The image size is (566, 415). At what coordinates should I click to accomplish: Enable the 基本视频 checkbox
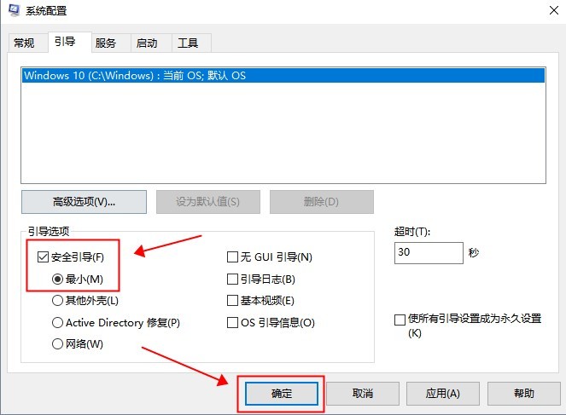[x=232, y=301]
